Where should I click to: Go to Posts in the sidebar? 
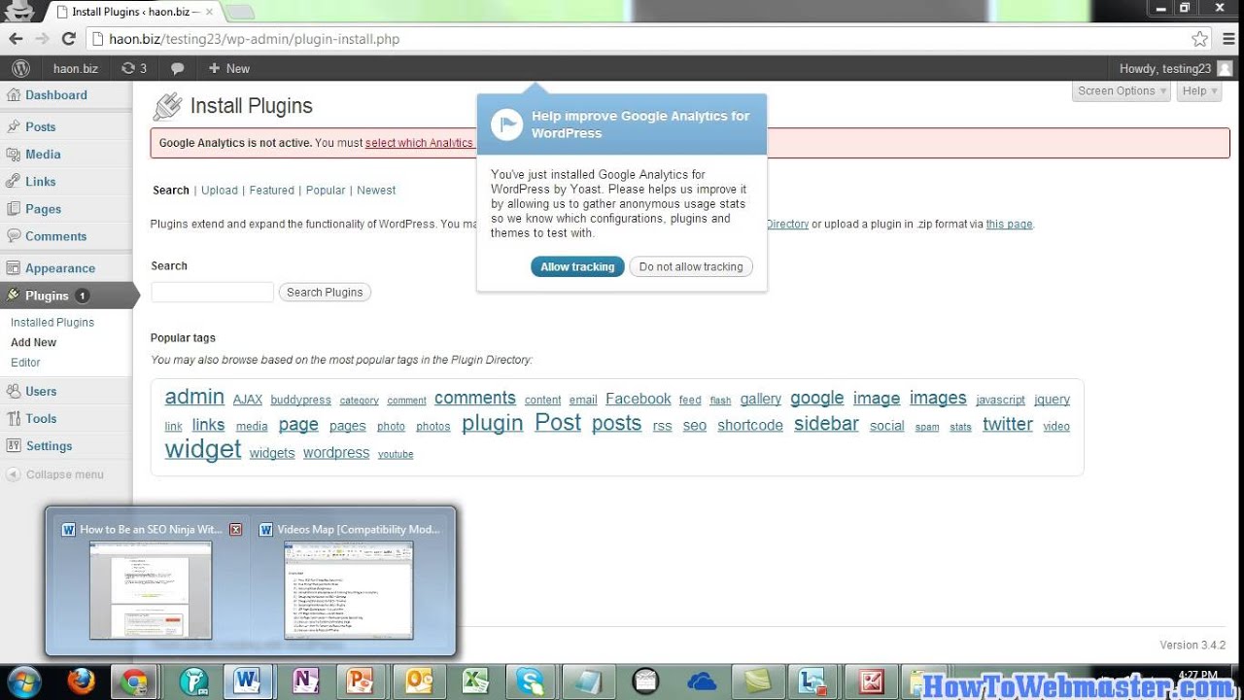(41, 126)
